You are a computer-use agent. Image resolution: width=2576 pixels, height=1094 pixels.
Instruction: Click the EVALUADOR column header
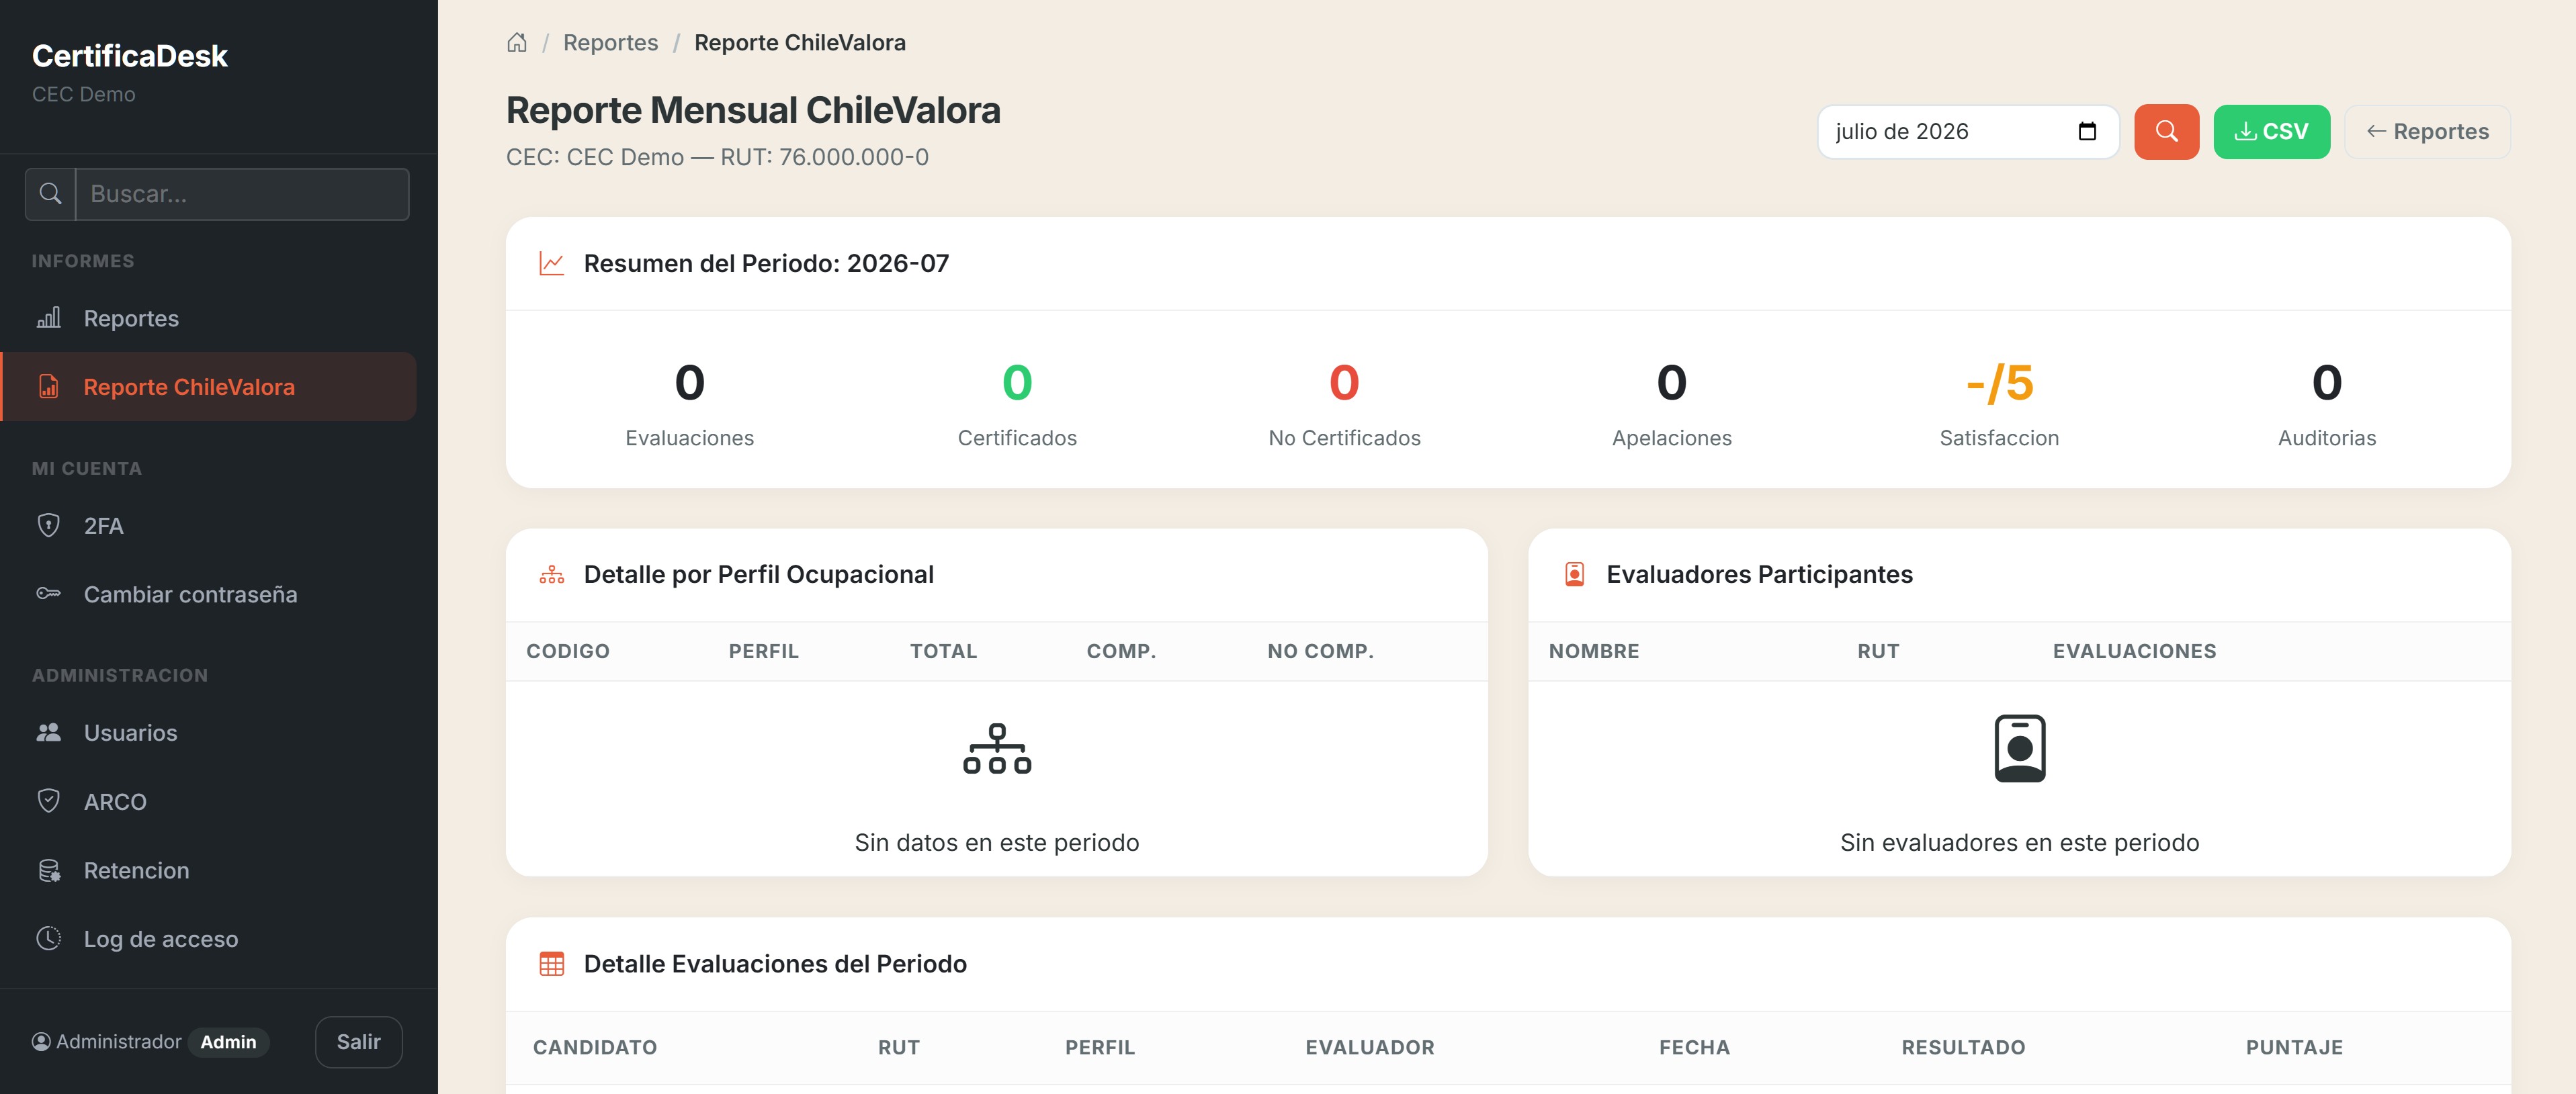point(1369,1048)
